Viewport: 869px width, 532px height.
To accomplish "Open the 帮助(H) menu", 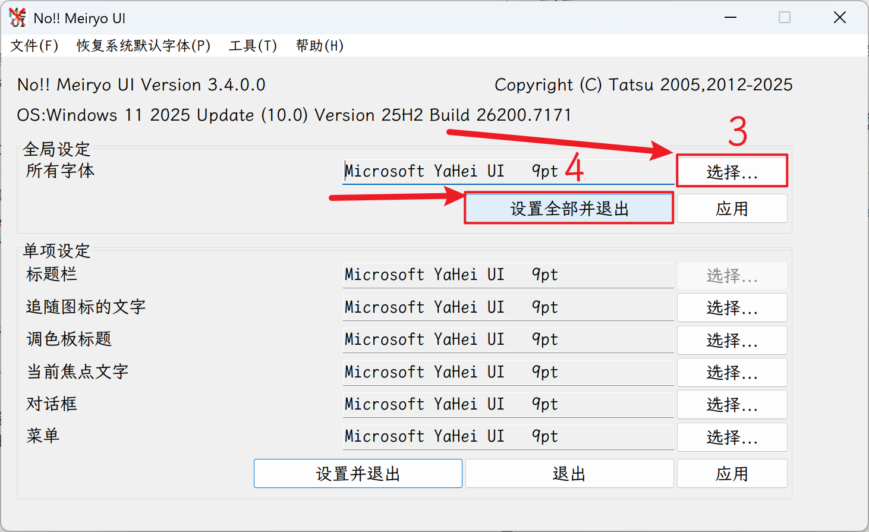I will point(319,46).
